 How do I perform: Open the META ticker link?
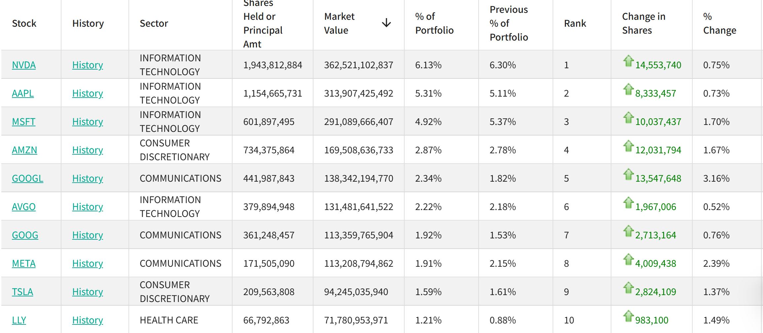click(x=24, y=263)
